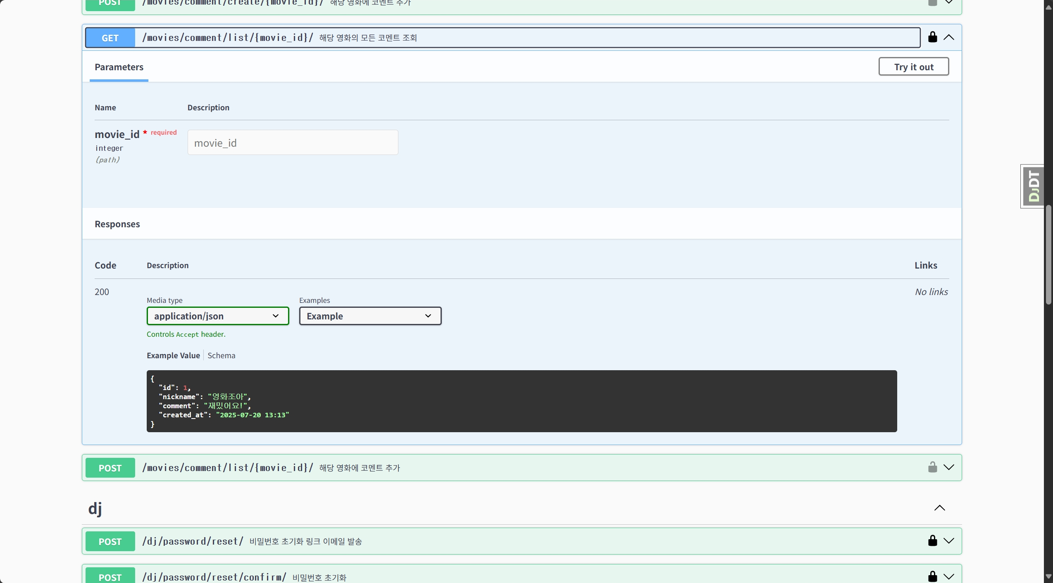Open the DjDT debug toolbar handle
The height and width of the screenshot is (583, 1053).
(x=1033, y=186)
